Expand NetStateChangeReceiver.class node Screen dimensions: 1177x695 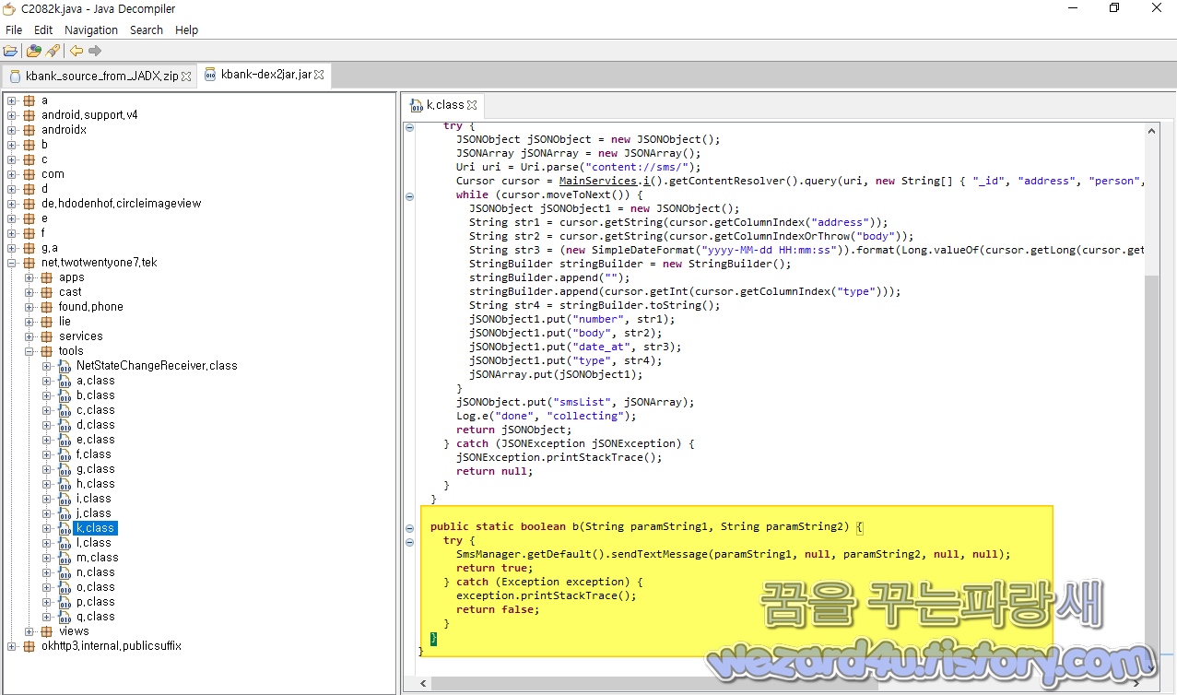tap(47, 366)
